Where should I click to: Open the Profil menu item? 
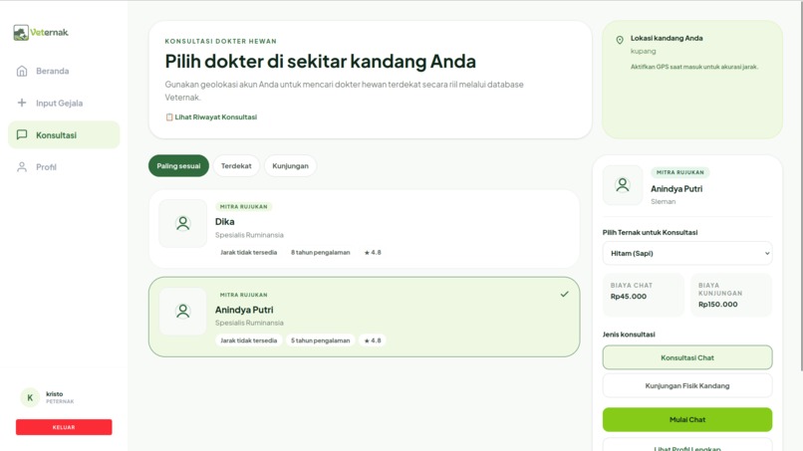point(64,167)
